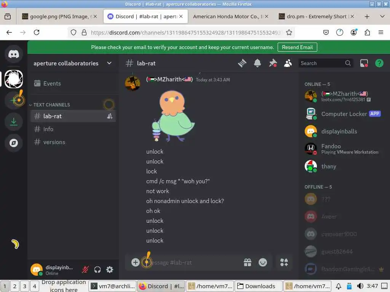This screenshot has height=292, width=390.
Task: Open the vm7@archli... terminal taskbar item
Action: point(113,286)
